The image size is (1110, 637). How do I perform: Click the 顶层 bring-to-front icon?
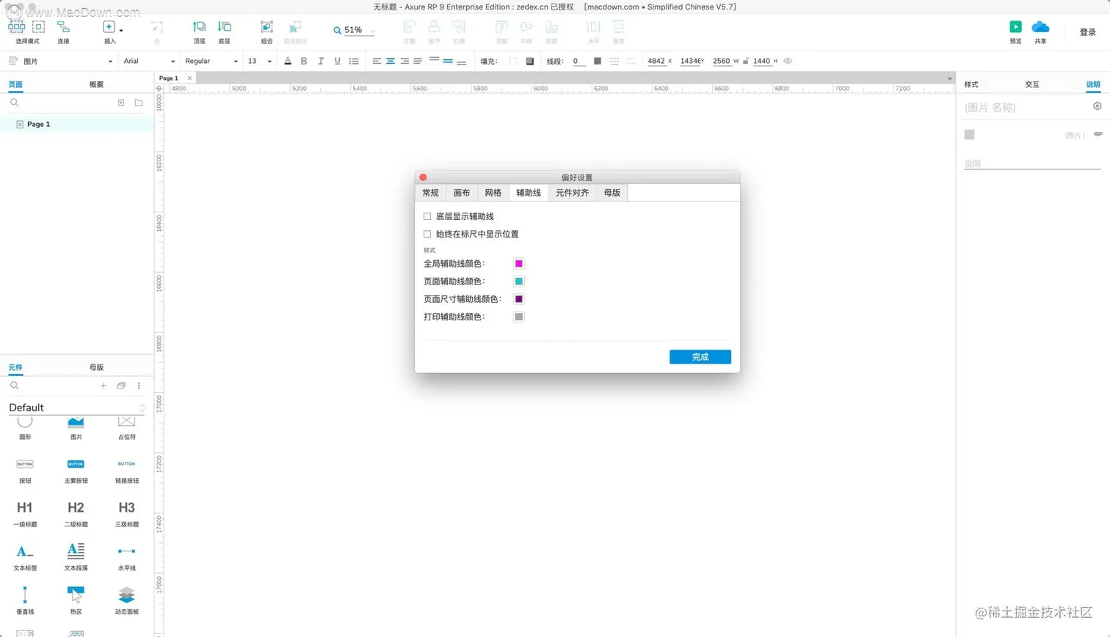(x=199, y=28)
